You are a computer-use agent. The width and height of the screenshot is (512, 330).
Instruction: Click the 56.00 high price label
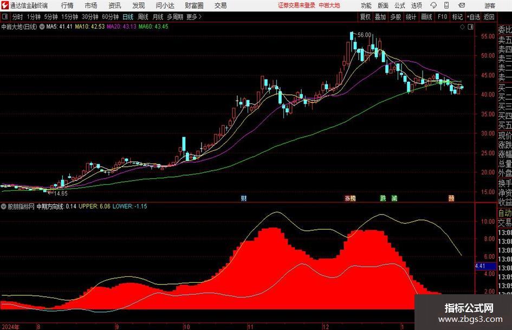(365, 35)
